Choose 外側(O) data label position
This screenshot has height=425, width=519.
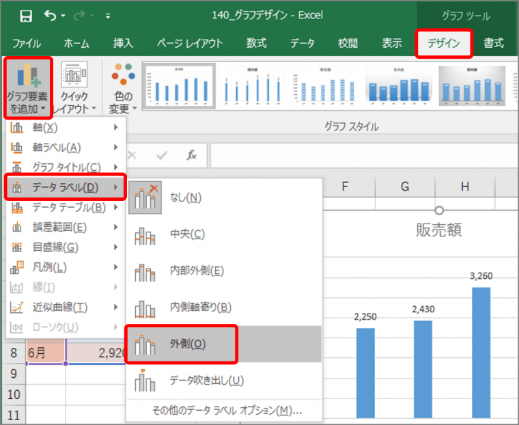tap(225, 344)
